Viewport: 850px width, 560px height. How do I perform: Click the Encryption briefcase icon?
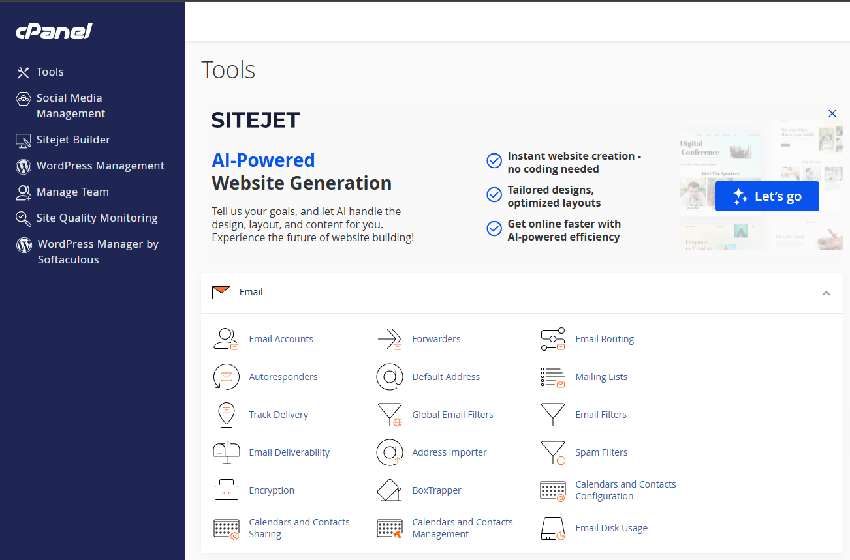pos(226,490)
